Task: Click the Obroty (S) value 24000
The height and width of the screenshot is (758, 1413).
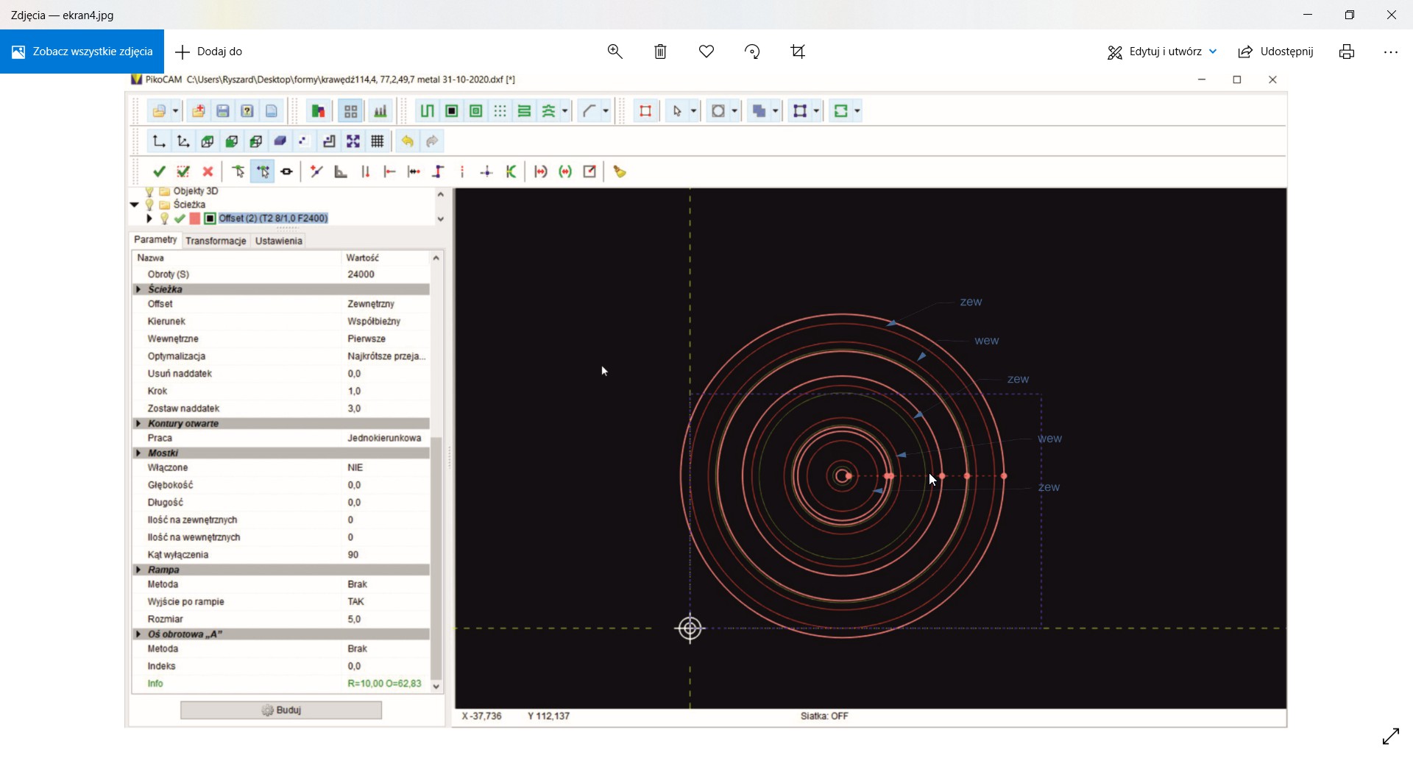Action: click(361, 275)
